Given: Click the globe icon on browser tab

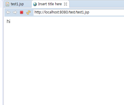Looking at the screenshot, I should [35, 4].
